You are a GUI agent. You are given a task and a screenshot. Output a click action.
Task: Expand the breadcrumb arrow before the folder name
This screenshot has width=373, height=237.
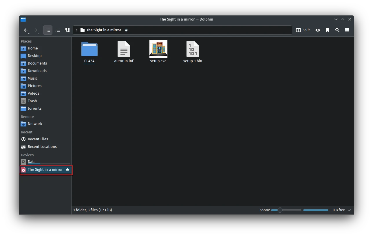(x=76, y=30)
